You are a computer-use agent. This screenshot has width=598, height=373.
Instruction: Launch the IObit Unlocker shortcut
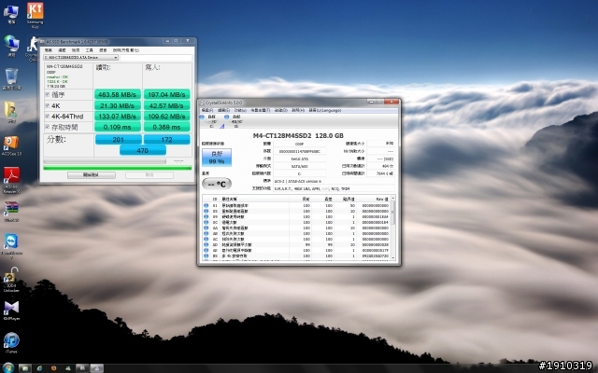click(11, 280)
